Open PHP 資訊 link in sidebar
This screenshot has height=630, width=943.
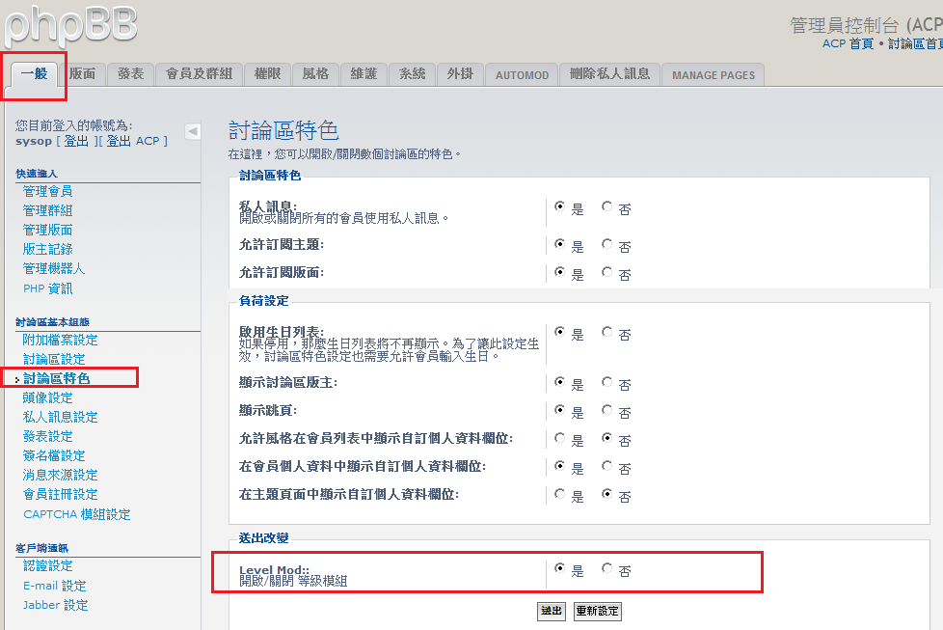coord(47,288)
